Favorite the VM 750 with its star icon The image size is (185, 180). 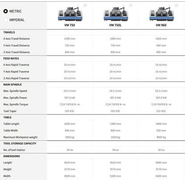[x=85, y=5]
